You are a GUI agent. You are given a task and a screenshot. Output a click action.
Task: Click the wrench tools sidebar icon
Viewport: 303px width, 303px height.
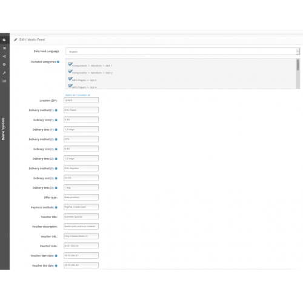(x=4, y=73)
